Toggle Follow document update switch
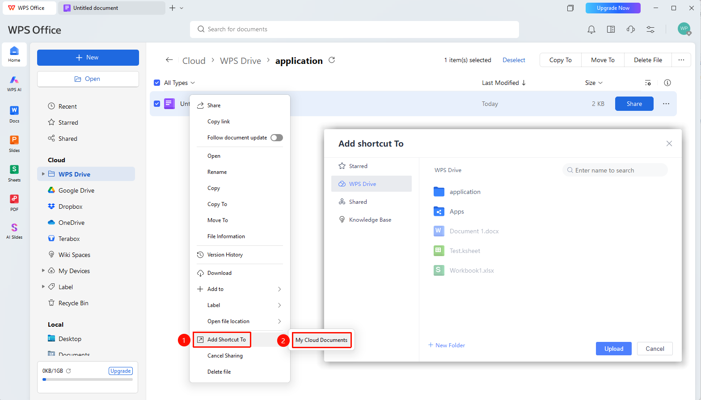 point(277,138)
